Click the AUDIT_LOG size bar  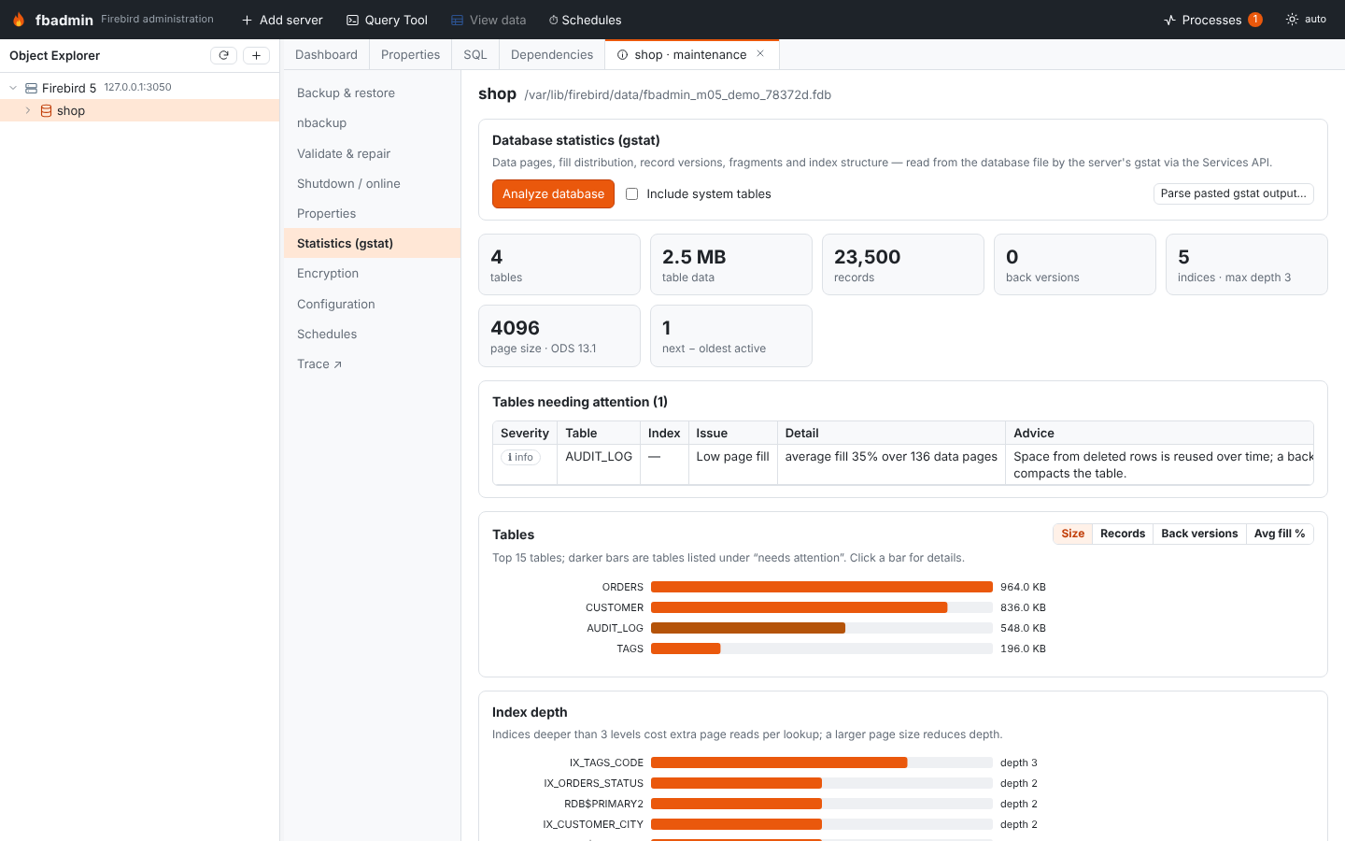point(748,628)
